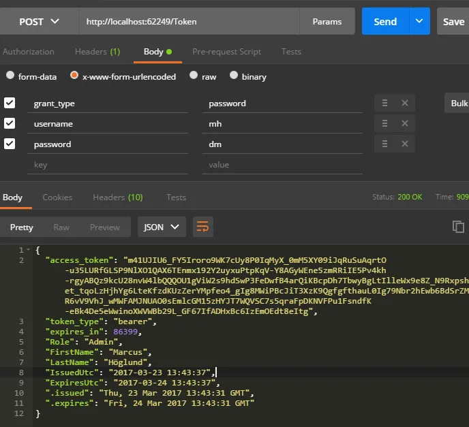Edit the username key field

108,124
